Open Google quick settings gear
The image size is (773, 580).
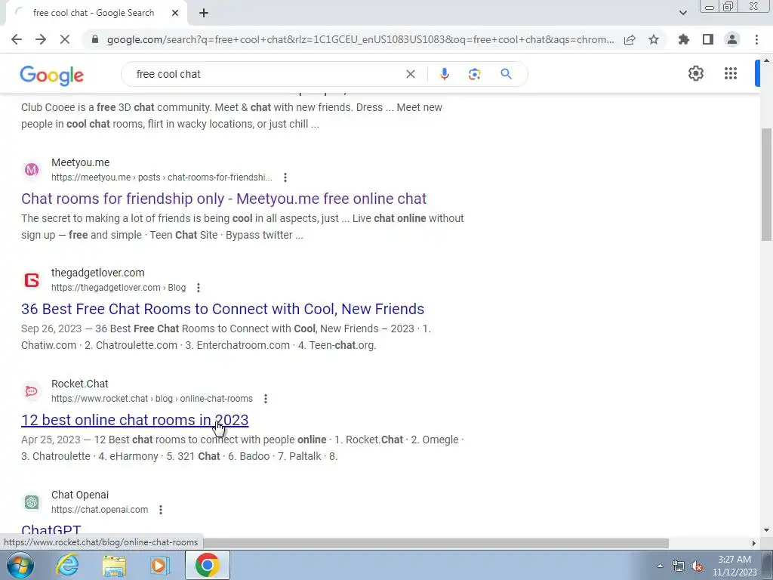pos(695,73)
